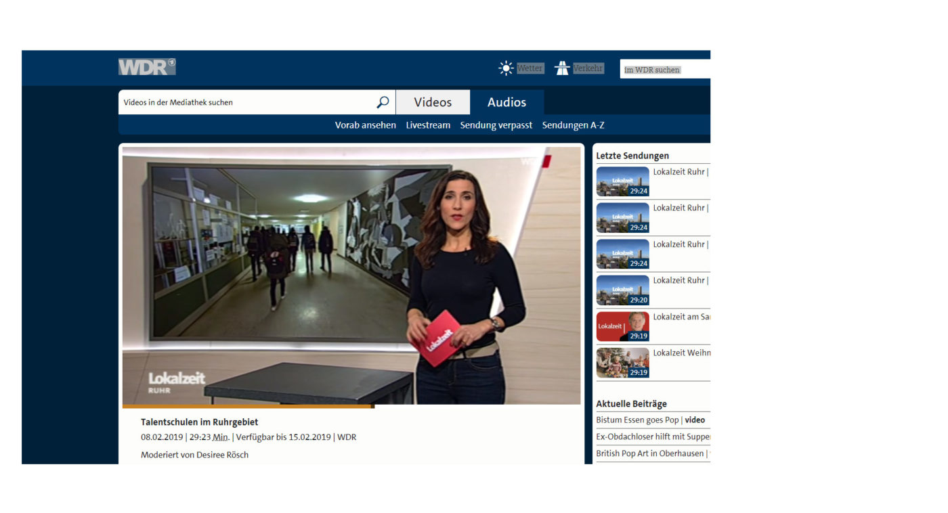This screenshot has width=948, height=513.
Task: Open weather via the sun icon
Action: pyautogui.click(x=506, y=68)
